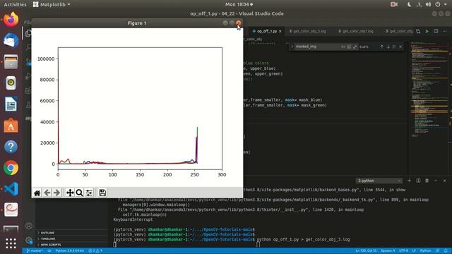Screen dimensions: 452x254
Task: Open the clock calendar menu
Action: coord(239,4)
